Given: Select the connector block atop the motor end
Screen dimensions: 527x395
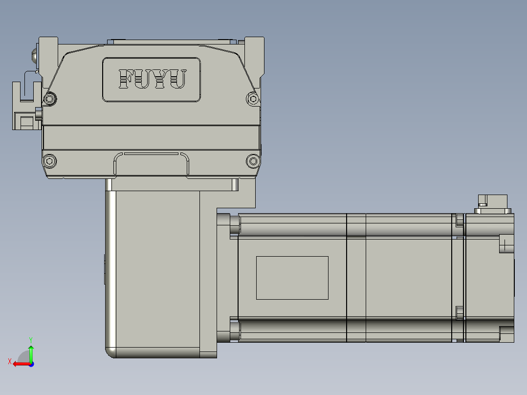Looking at the screenshot, I should (x=493, y=204).
